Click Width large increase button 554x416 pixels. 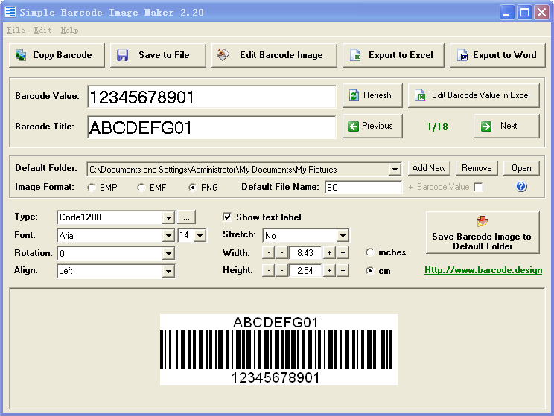[x=343, y=252]
